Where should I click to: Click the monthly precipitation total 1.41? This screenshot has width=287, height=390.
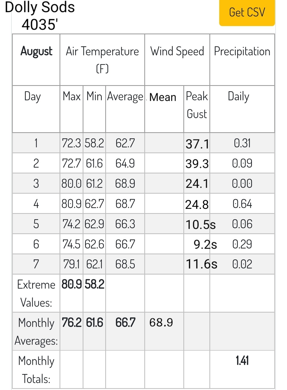tap(242, 360)
